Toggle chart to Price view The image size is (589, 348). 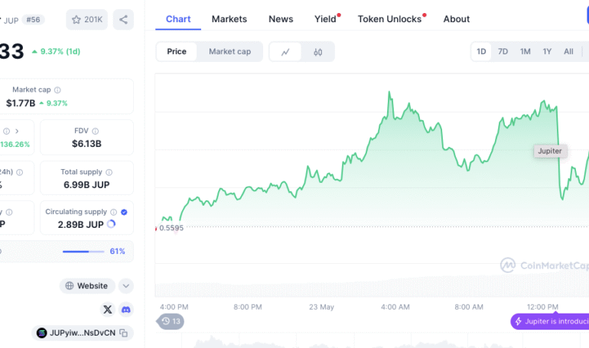point(177,52)
